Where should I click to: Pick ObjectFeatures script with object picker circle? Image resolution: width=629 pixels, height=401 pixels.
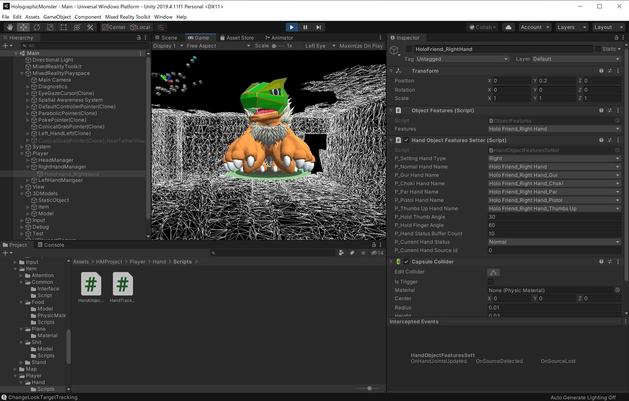point(617,120)
